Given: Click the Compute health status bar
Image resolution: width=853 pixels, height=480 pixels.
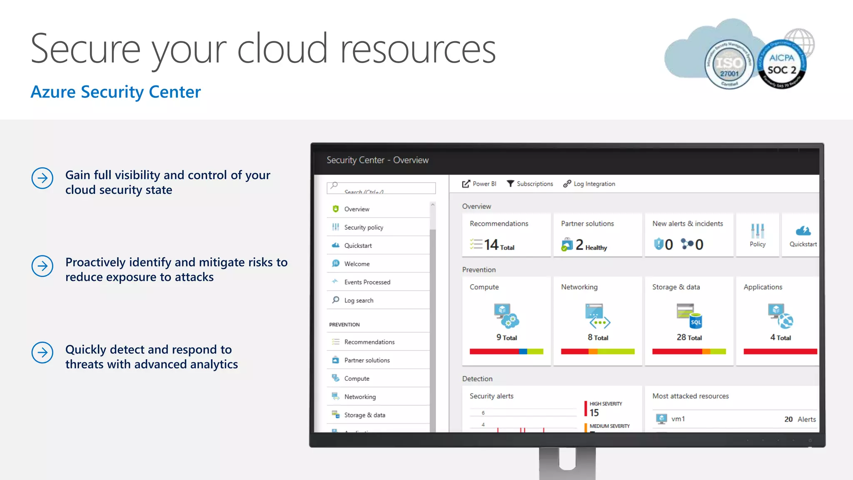Looking at the screenshot, I should coord(506,352).
